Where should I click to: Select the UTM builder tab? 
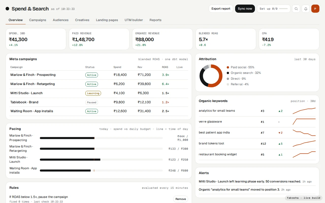point(134,20)
